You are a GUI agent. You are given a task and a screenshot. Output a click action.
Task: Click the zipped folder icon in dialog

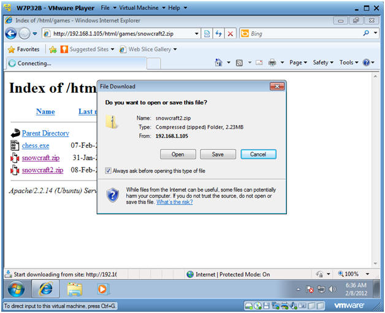click(x=112, y=122)
